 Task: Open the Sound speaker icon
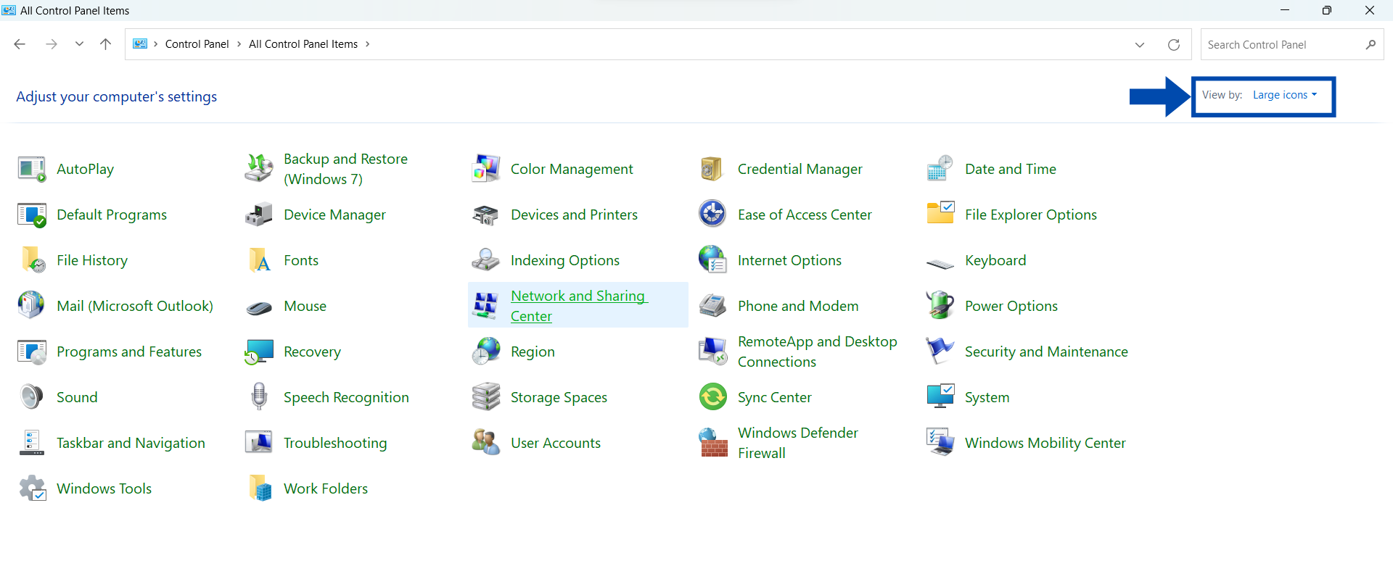[x=32, y=397]
